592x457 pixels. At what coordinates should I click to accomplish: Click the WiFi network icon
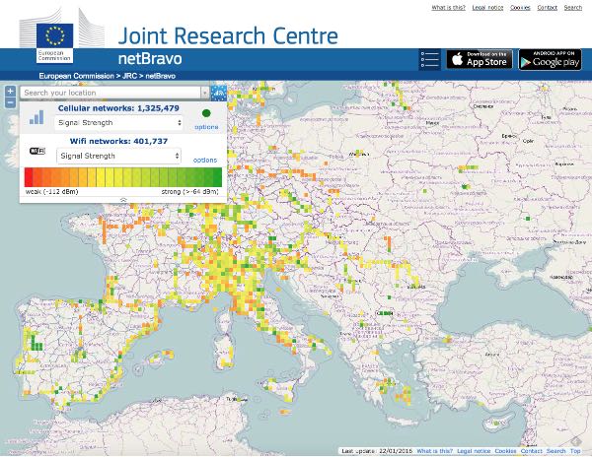[x=37, y=152]
